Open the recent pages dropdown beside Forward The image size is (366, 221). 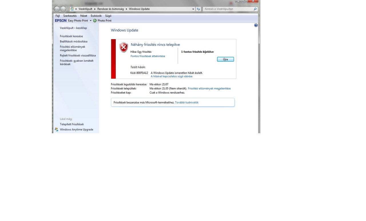[68, 9]
